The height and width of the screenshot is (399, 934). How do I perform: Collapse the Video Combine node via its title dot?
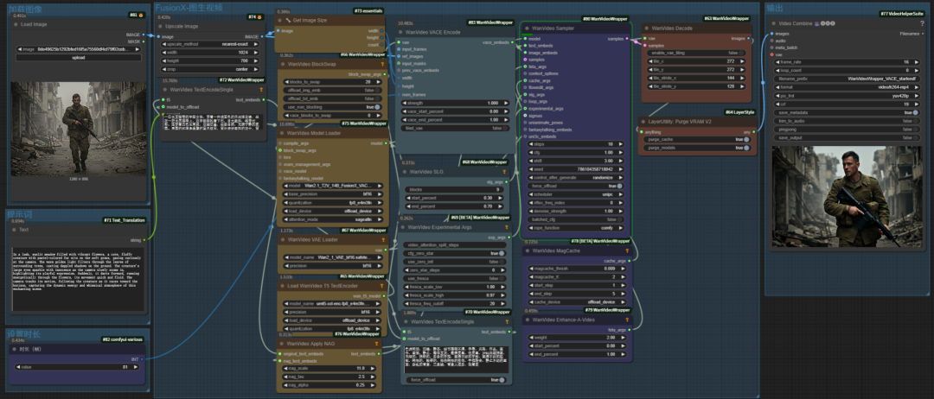[x=772, y=23]
